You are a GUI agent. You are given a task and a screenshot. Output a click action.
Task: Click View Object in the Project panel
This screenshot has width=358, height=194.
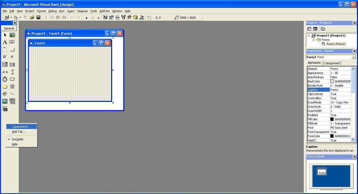tap(315, 29)
